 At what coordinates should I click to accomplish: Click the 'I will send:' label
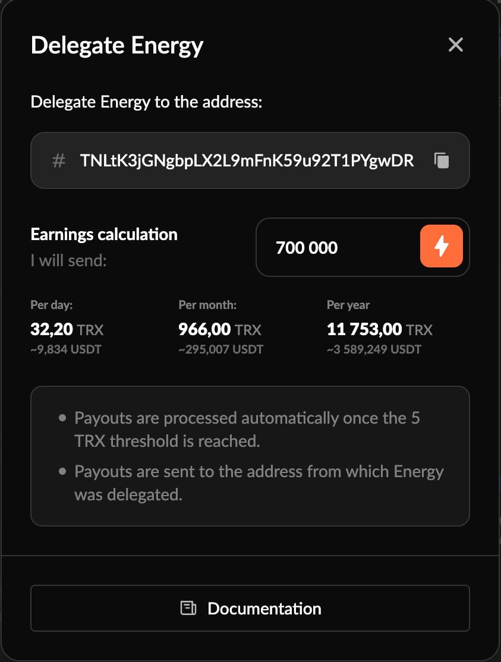[68, 260]
